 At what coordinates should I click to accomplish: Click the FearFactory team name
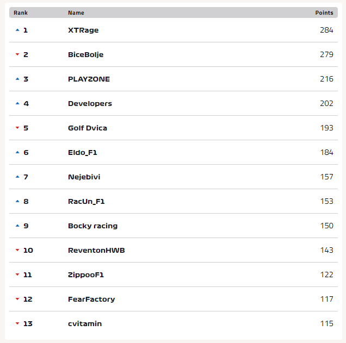[x=91, y=300]
